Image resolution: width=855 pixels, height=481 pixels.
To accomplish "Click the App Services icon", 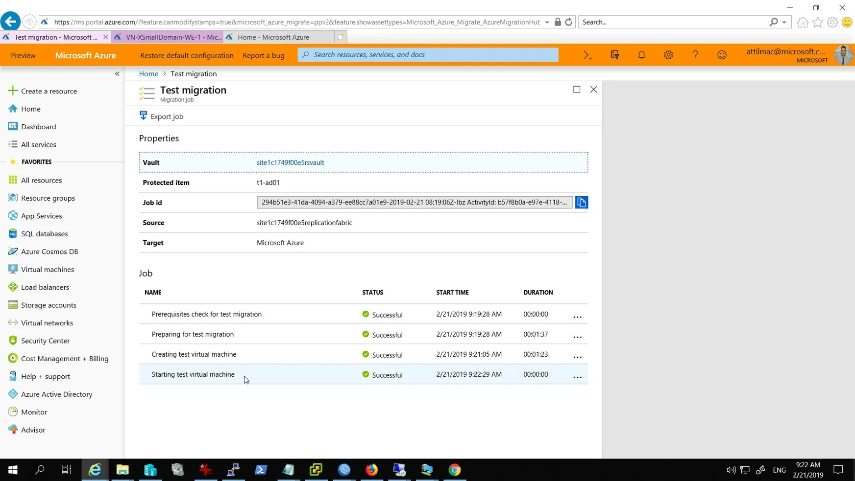I will coord(13,216).
